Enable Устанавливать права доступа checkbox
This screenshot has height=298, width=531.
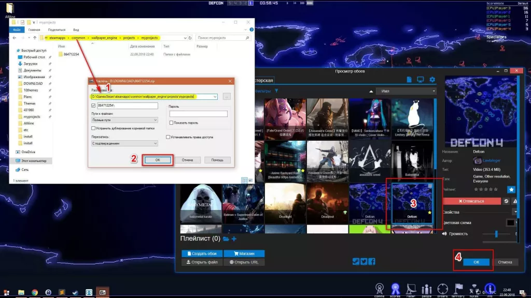(168, 137)
